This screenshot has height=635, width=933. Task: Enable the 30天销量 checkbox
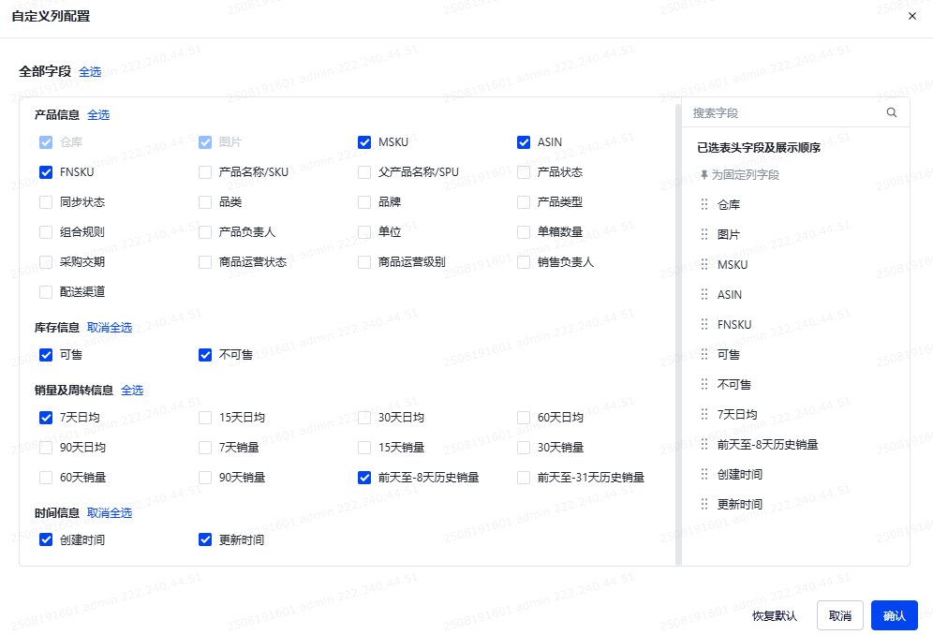click(x=524, y=447)
